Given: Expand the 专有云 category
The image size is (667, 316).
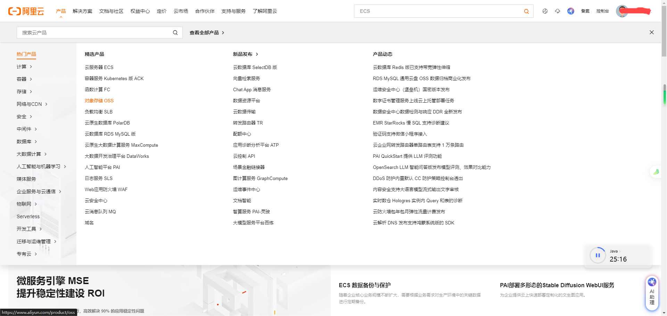Looking at the screenshot, I should pyautogui.click(x=27, y=254).
